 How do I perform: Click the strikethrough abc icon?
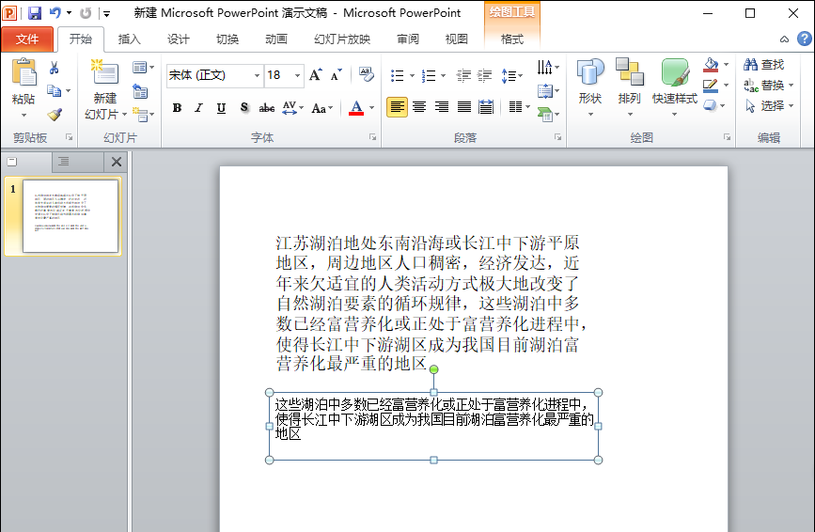coord(267,107)
